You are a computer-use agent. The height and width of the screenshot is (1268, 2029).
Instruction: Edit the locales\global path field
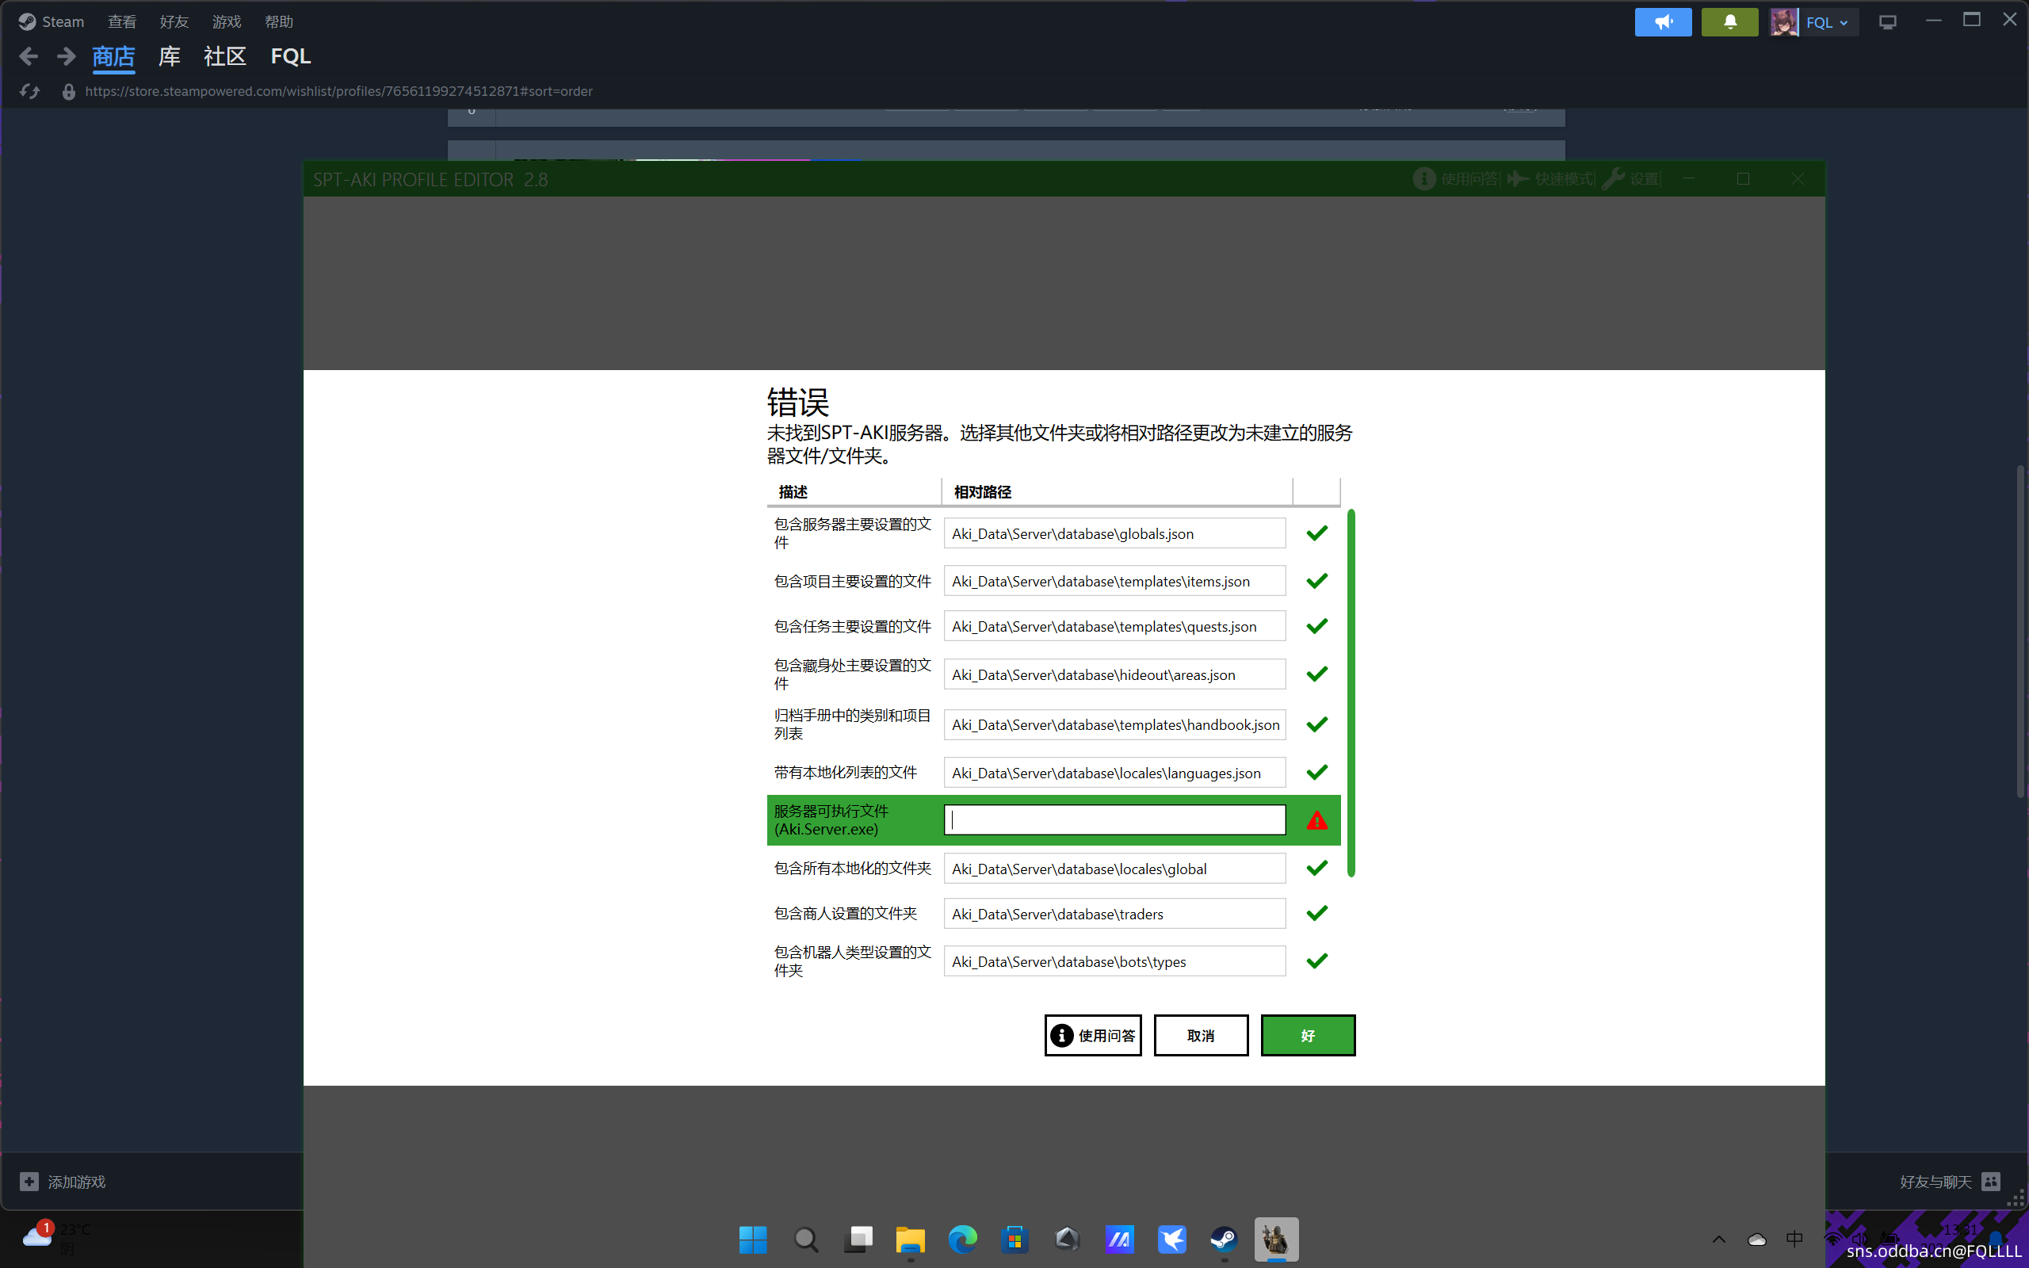click(x=1114, y=869)
